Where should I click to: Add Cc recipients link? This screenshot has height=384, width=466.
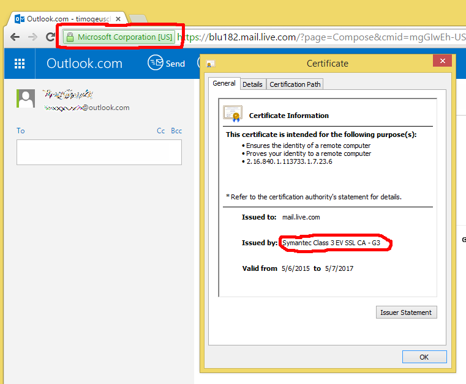pos(161,131)
